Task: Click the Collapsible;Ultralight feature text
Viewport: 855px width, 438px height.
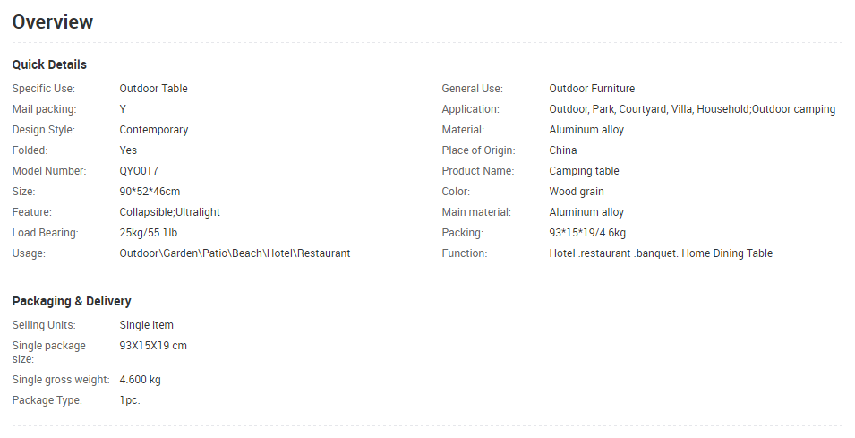Action: [x=169, y=212]
